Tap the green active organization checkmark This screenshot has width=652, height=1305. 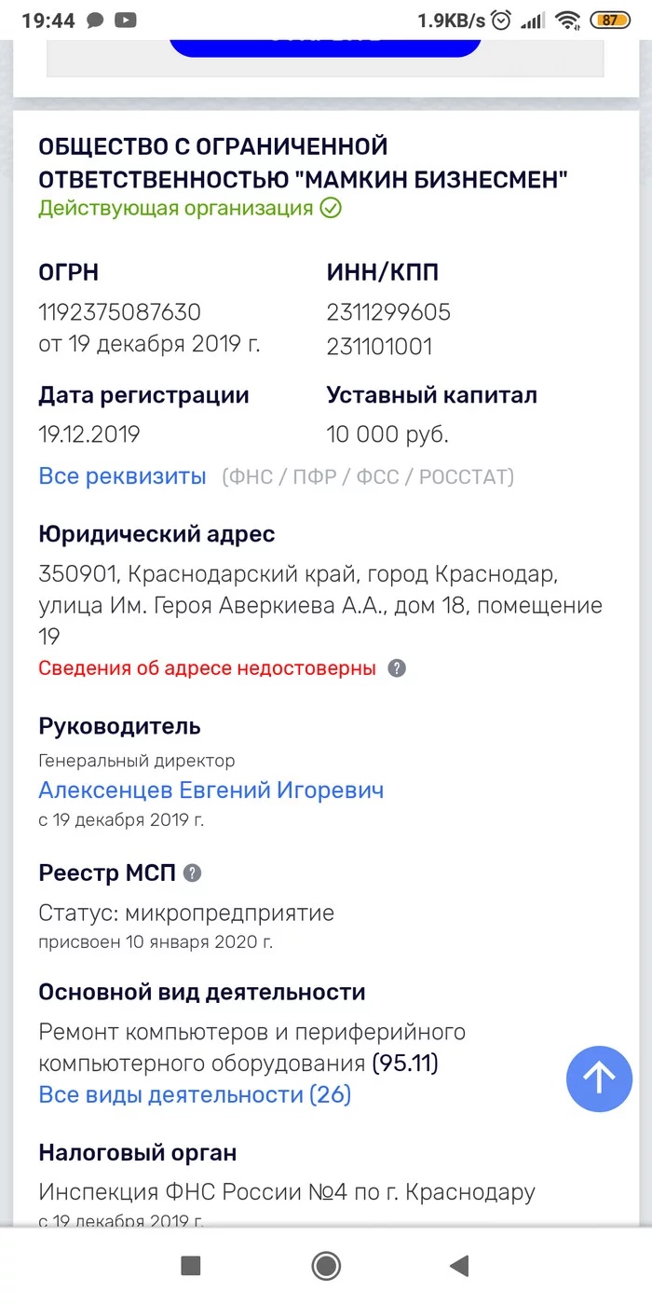(x=331, y=208)
